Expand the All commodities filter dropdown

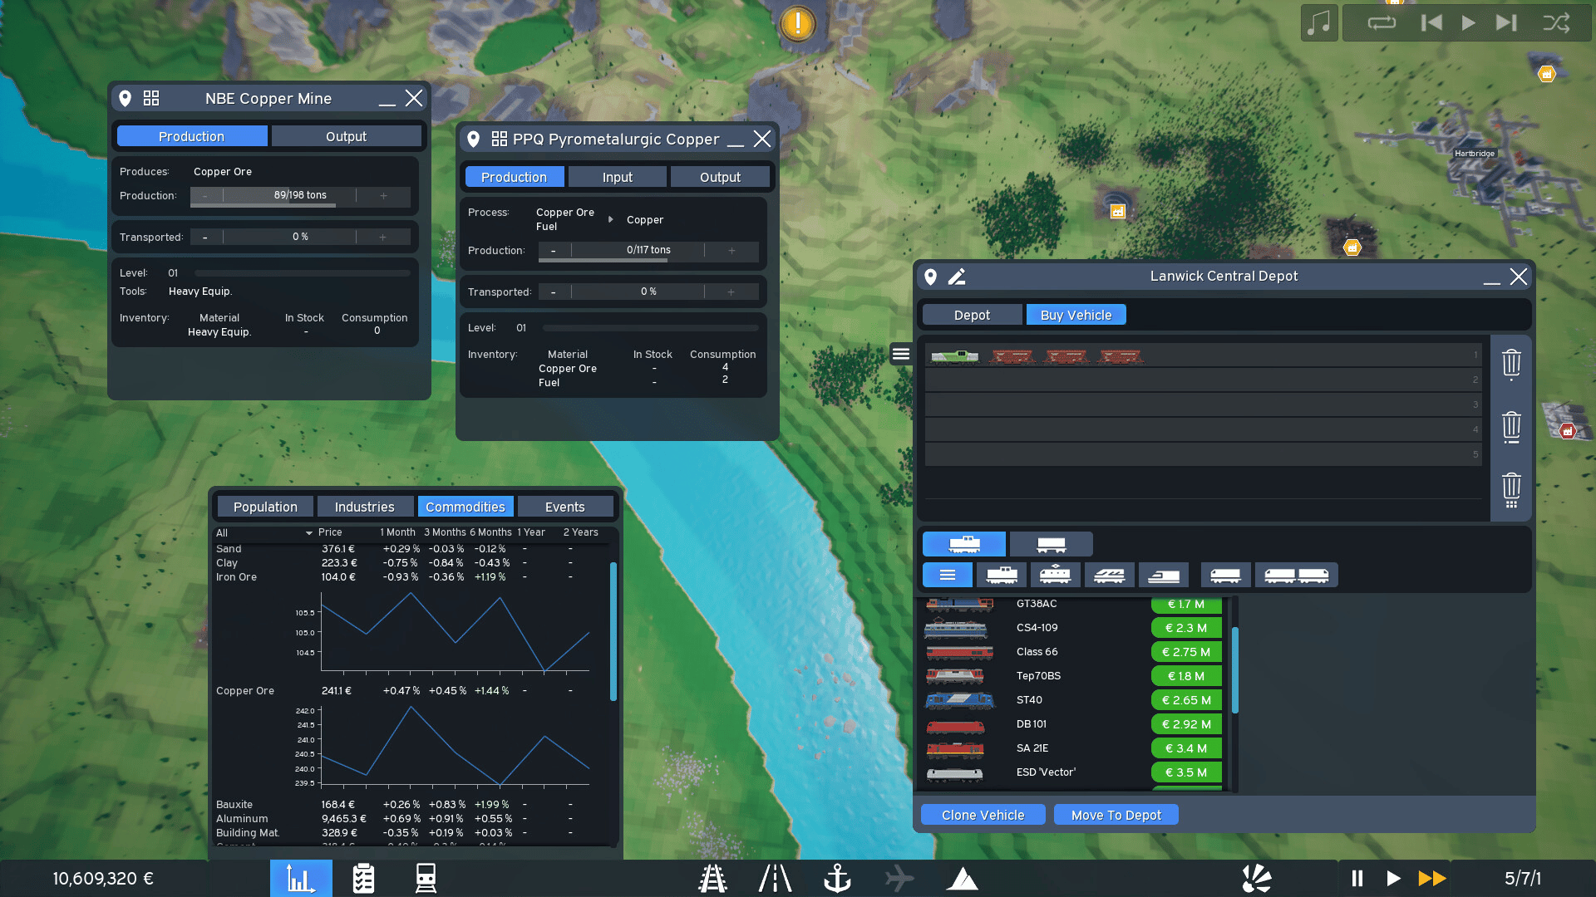coord(308,532)
